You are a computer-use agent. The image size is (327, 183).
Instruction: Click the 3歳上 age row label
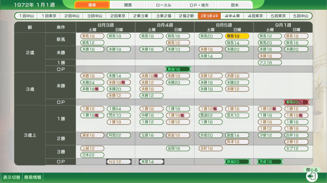(30, 135)
